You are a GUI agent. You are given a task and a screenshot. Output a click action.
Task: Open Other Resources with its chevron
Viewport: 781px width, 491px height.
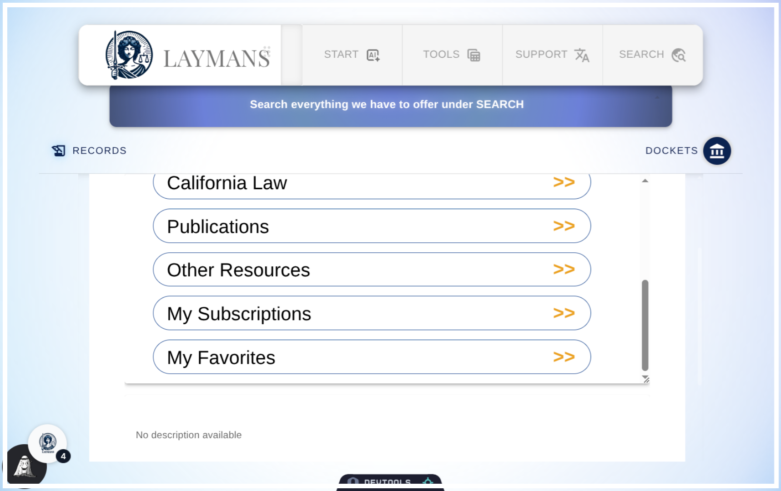coord(564,269)
